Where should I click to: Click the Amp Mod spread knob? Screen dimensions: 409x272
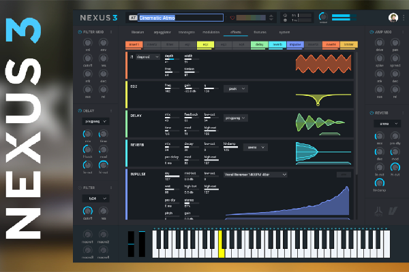pyautogui.click(x=395, y=58)
